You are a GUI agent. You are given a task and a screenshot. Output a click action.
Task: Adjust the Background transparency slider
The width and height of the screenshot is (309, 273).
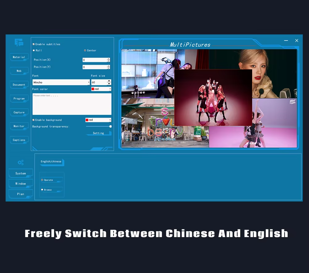coord(110,126)
